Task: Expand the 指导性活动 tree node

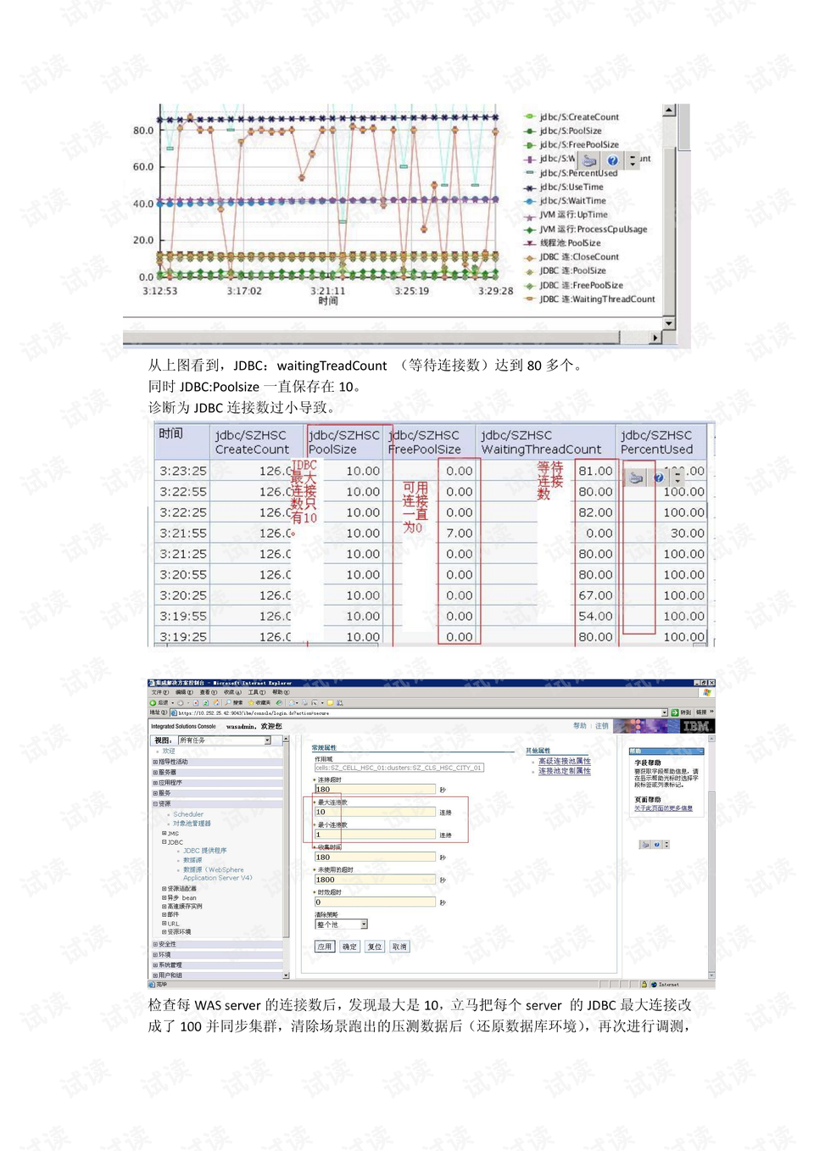Action: pyautogui.click(x=155, y=762)
